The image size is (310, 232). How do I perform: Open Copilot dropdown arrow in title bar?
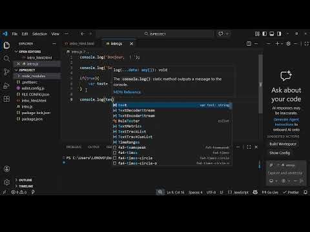[x=227, y=34]
